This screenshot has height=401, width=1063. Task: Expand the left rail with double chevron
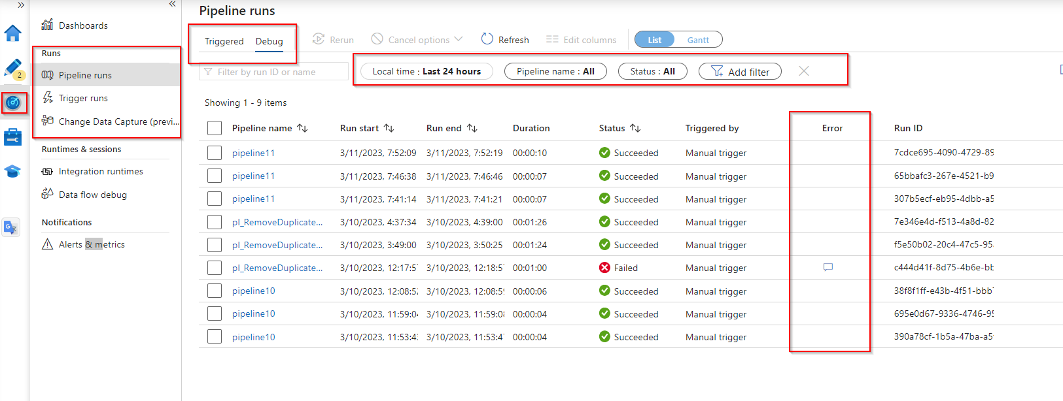coord(21,5)
